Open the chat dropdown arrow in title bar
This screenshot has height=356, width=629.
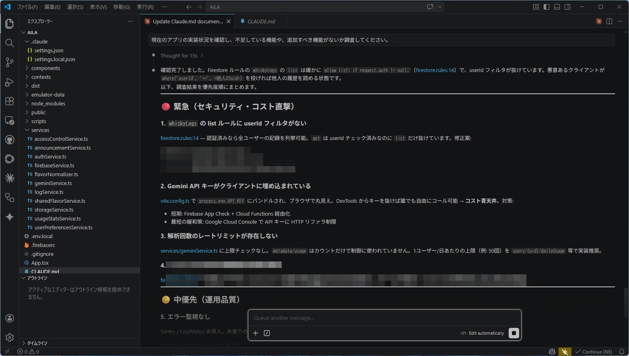[440, 7]
